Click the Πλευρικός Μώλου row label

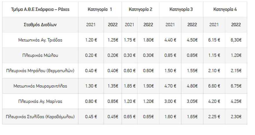coord(40,55)
